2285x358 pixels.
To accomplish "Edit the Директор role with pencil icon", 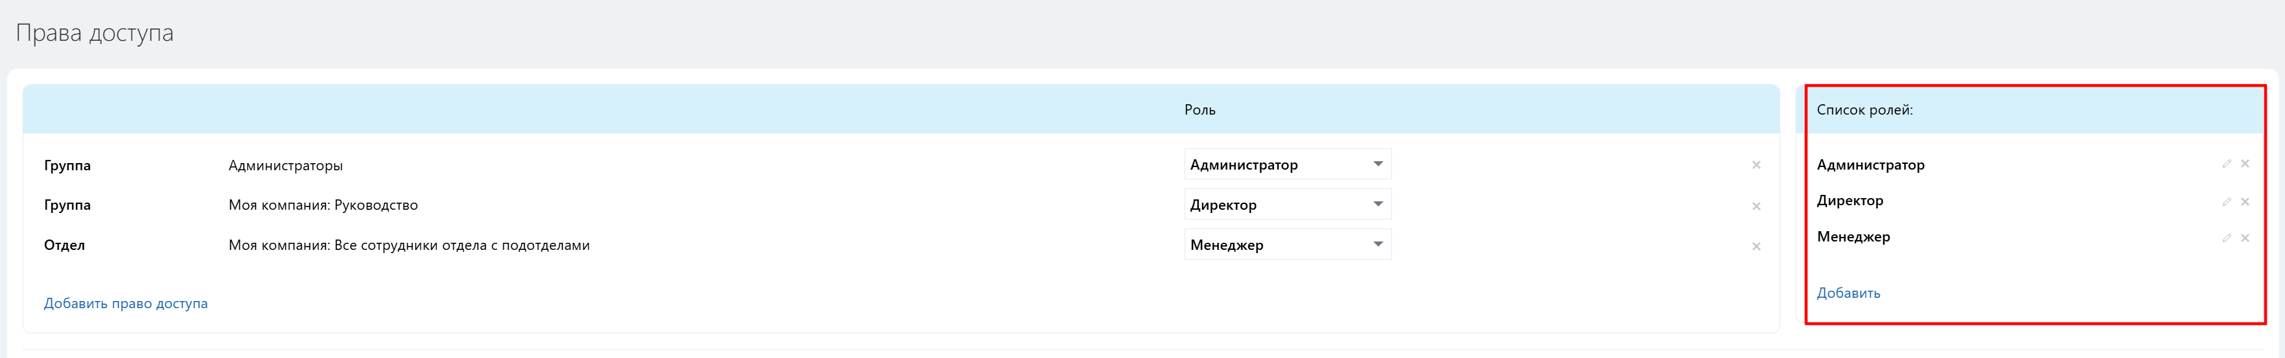I will click(x=2227, y=202).
